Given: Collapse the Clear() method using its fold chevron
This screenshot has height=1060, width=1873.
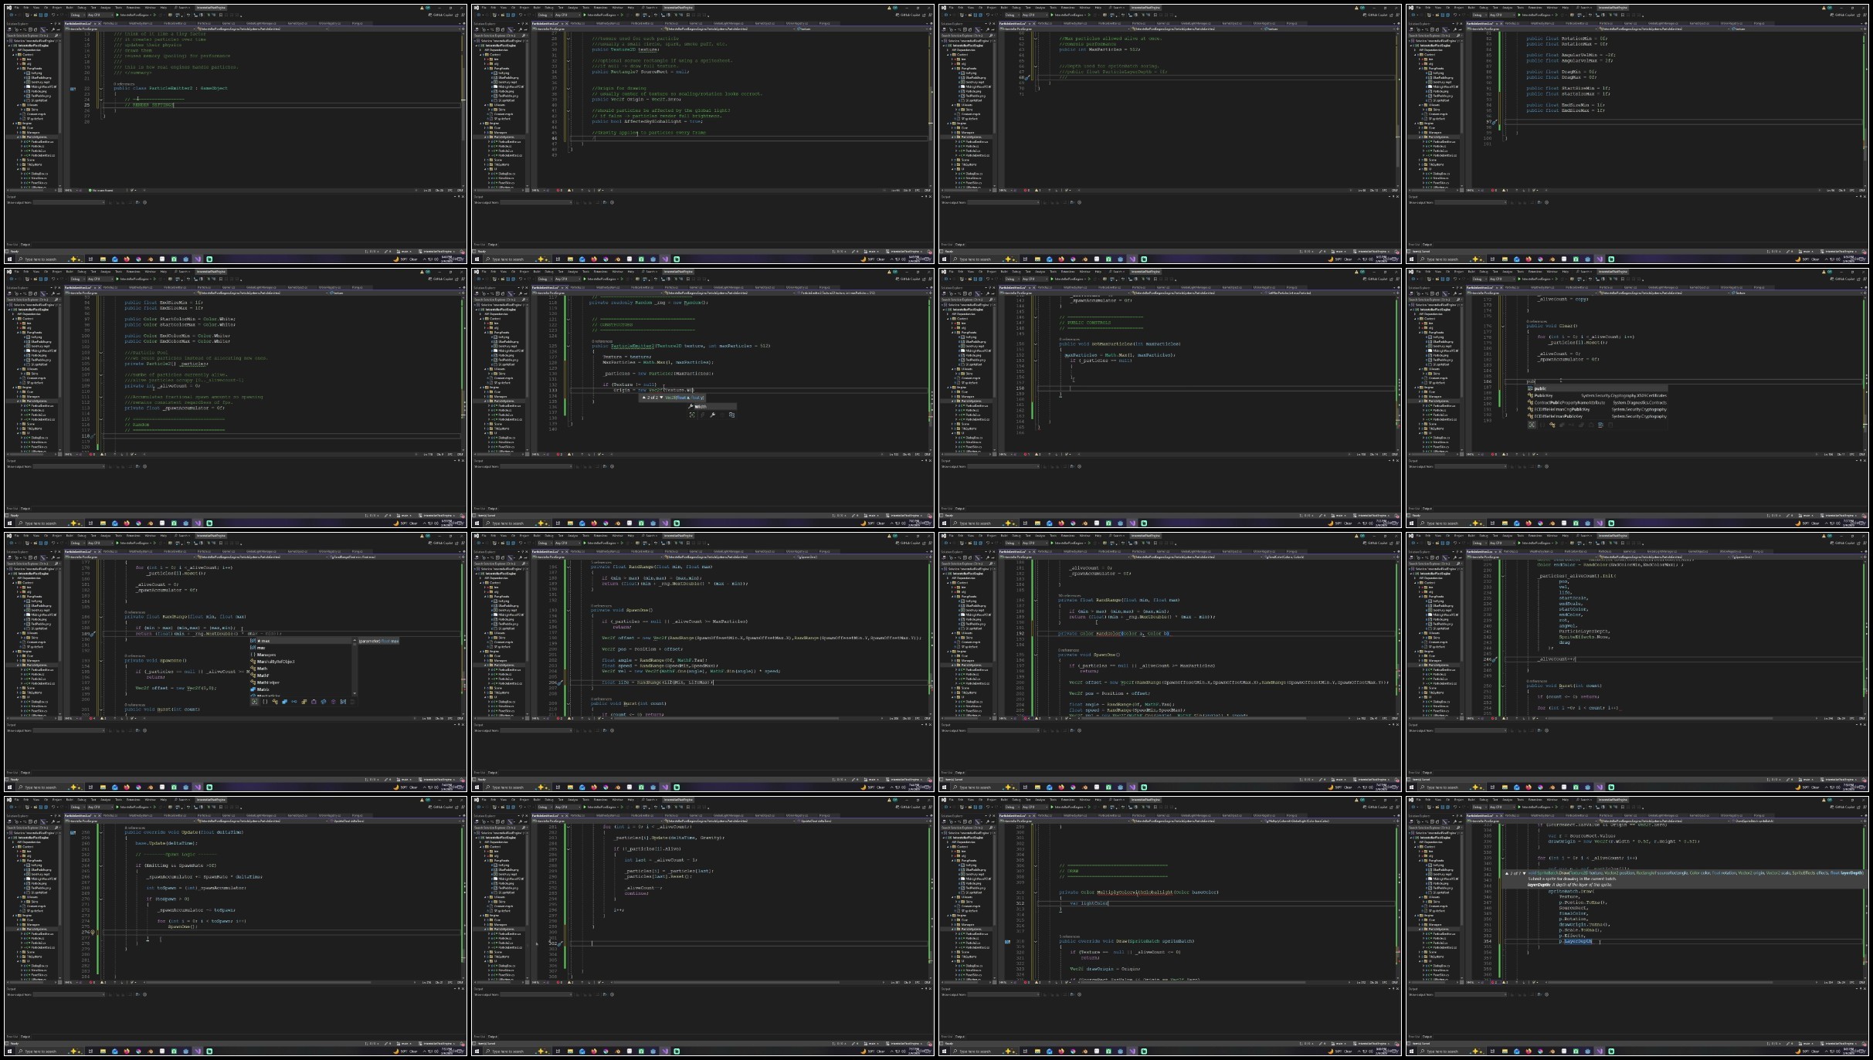Looking at the screenshot, I should 1503,326.
